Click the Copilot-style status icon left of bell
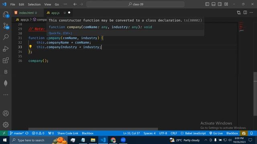 (244, 133)
